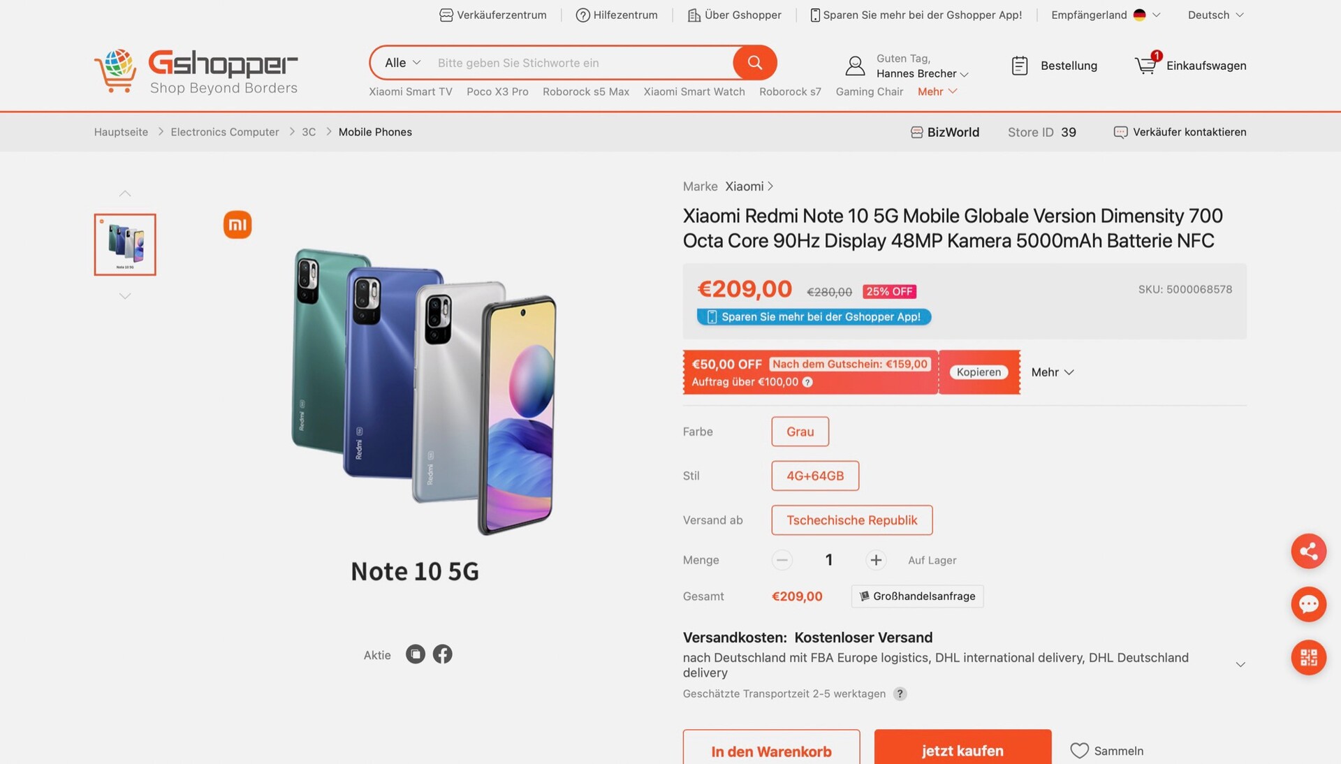Click the floating share button
Image resolution: width=1341 pixels, height=764 pixels.
[1308, 551]
